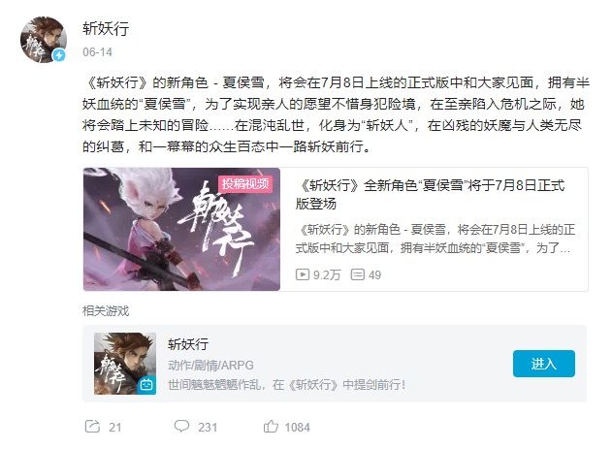The image size is (612, 449).
Task: Click the video description excerpt
Action: [435, 239]
